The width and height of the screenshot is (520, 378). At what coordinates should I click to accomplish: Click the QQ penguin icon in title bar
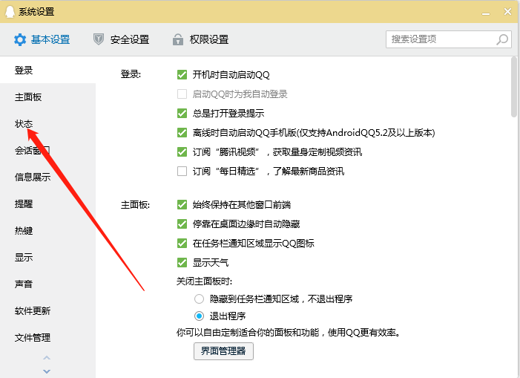point(10,12)
